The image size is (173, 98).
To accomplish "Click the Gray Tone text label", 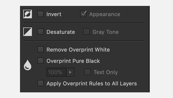I will (105, 32).
